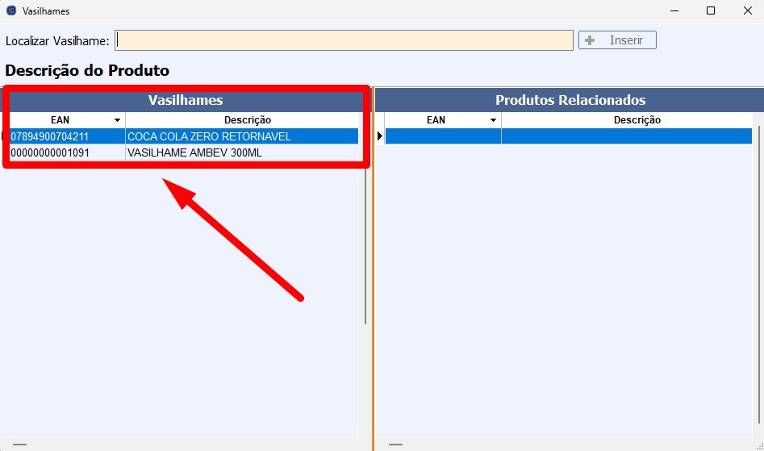The image size is (764, 451).
Task: Select the empty highlighted Produtos Relacionados row
Action: click(x=569, y=136)
